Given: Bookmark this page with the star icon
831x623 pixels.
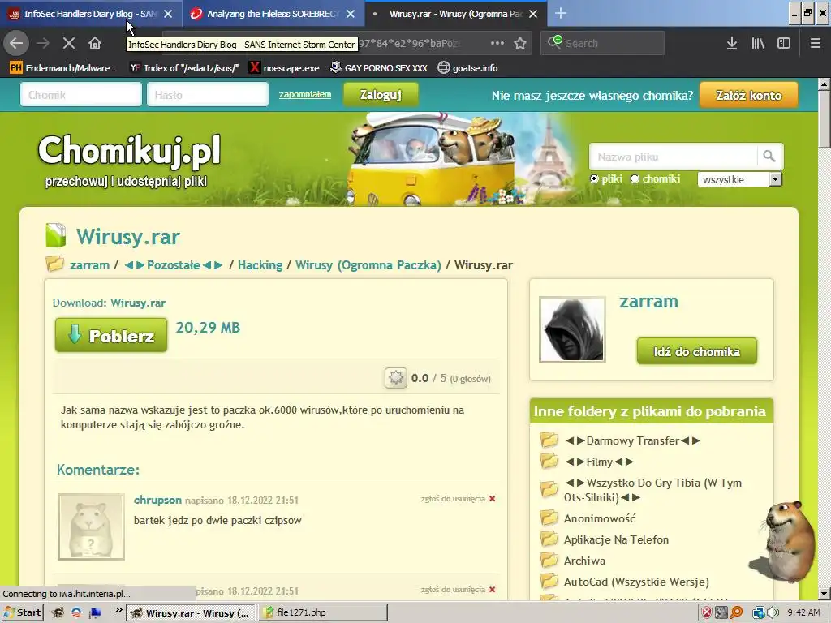Looking at the screenshot, I should 520,43.
